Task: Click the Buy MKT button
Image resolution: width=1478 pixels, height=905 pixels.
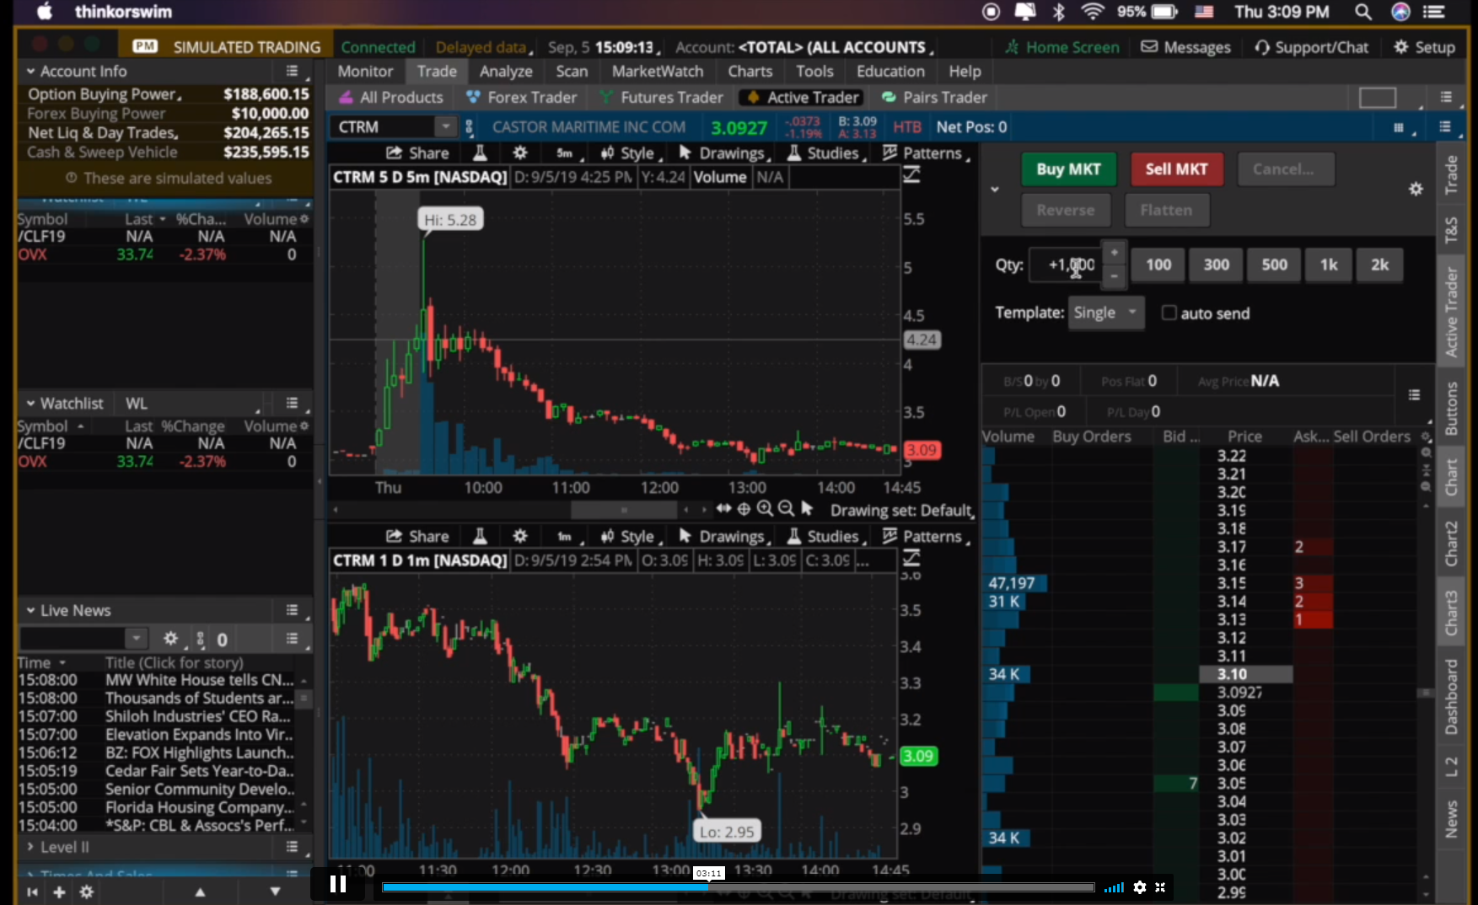Action: coord(1069,169)
